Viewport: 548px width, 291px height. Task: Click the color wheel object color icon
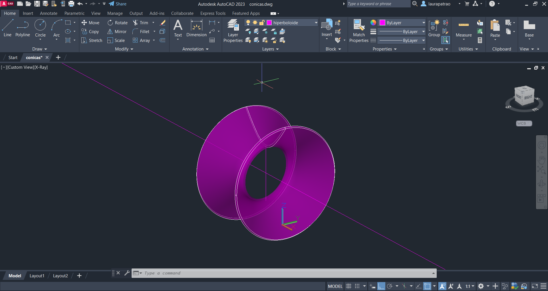(x=373, y=23)
